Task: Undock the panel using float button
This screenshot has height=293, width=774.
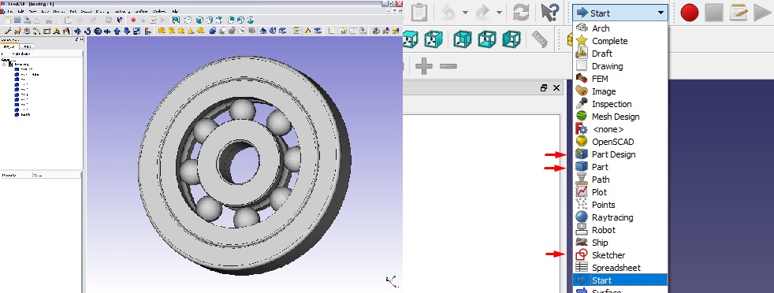Action: point(544,88)
